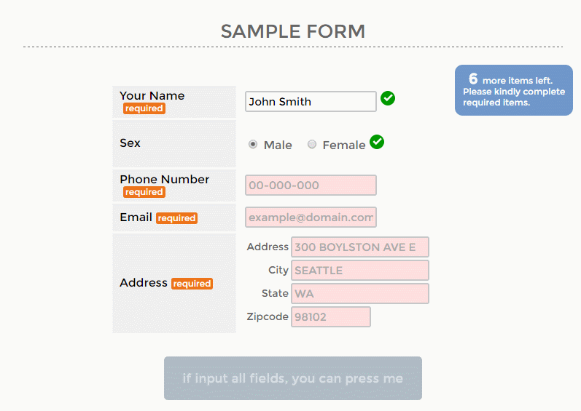The width and height of the screenshot is (581, 411).
Task: Click the 'if input all fields' submit button
Action: [293, 378]
